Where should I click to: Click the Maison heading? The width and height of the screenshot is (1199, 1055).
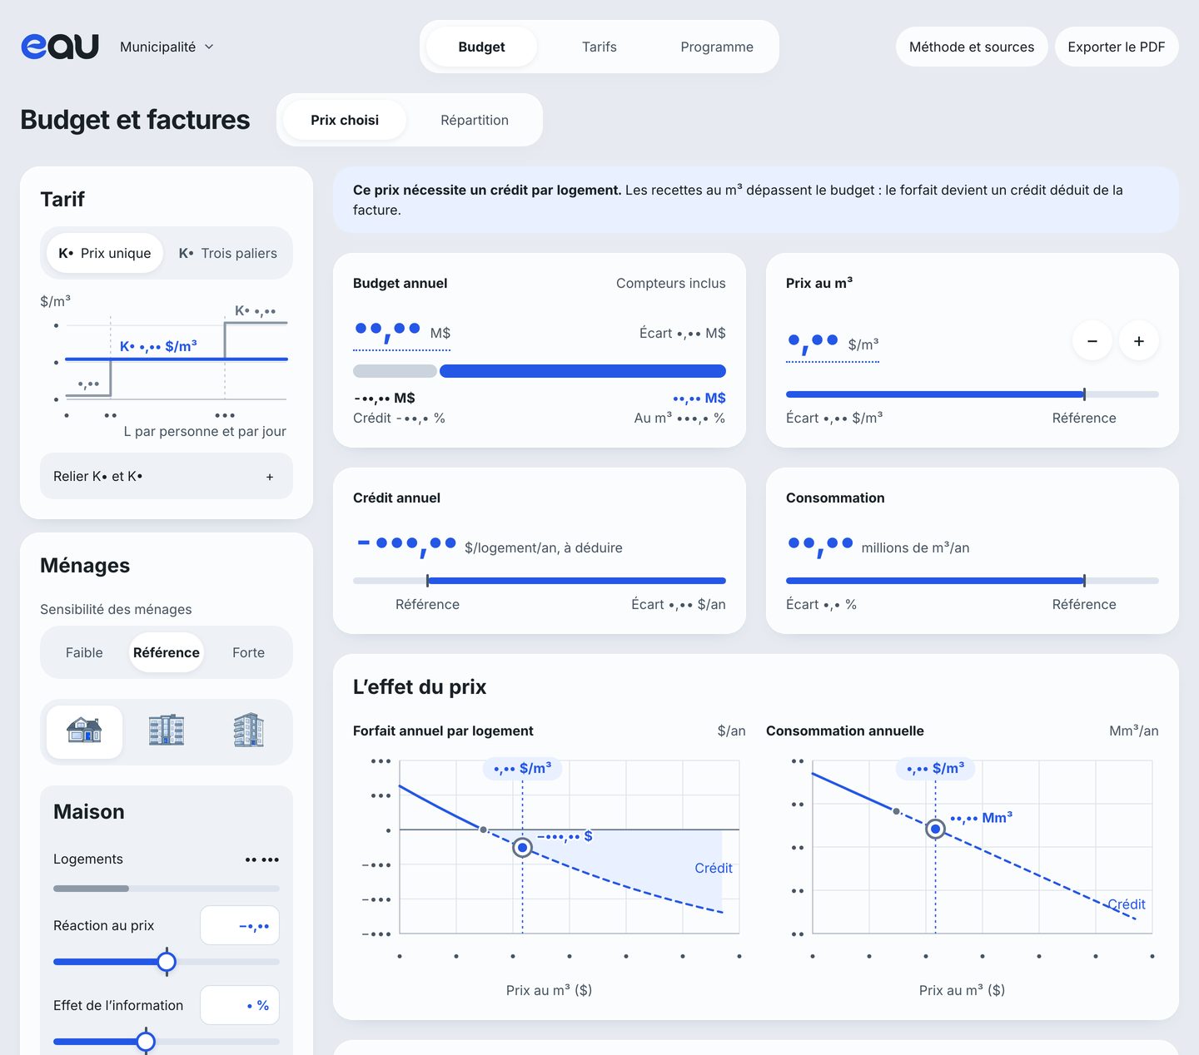tap(89, 812)
